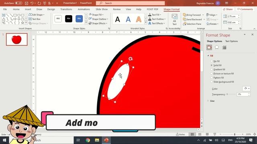Expand Text Outline dropdown
The width and height of the screenshot is (257, 144).
(x=165, y=19)
